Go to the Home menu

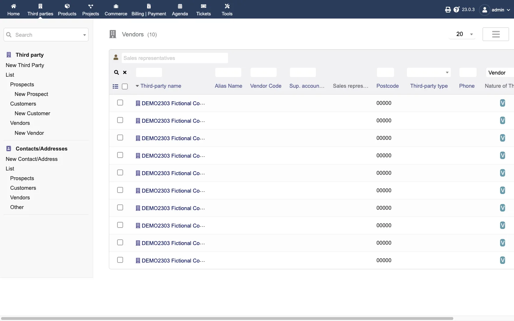click(x=14, y=10)
